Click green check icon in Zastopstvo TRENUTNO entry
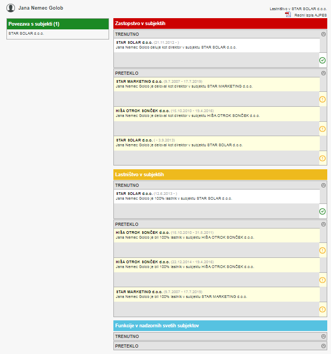Screen dimensions: 331x354 click(322, 60)
